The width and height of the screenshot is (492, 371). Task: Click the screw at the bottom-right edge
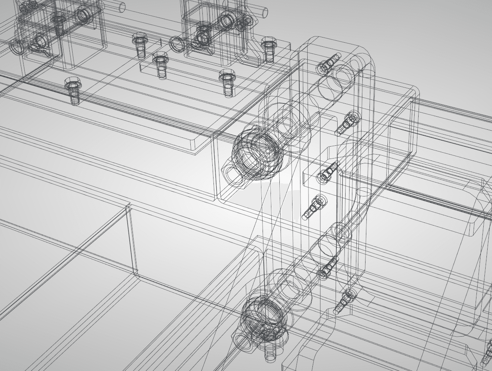(488, 353)
